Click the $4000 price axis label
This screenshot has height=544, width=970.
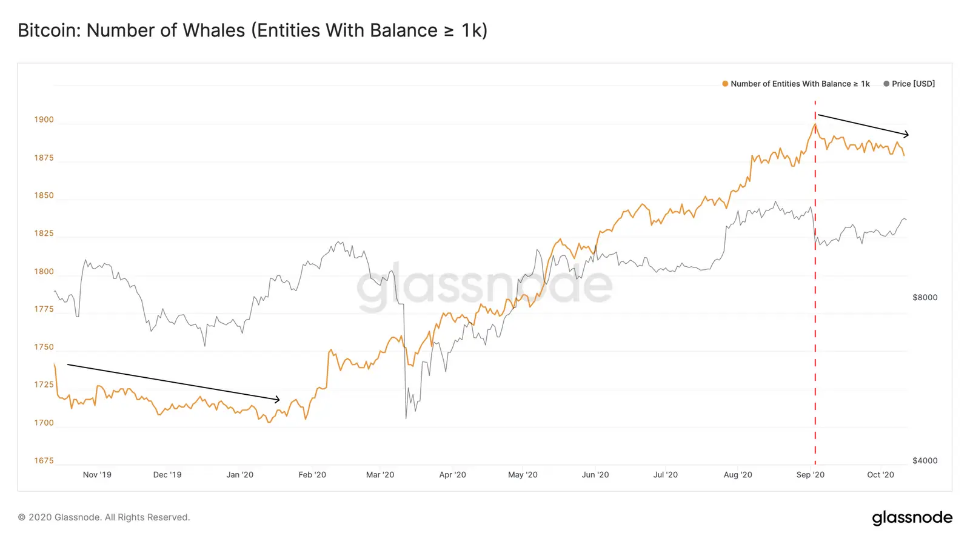click(x=925, y=460)
